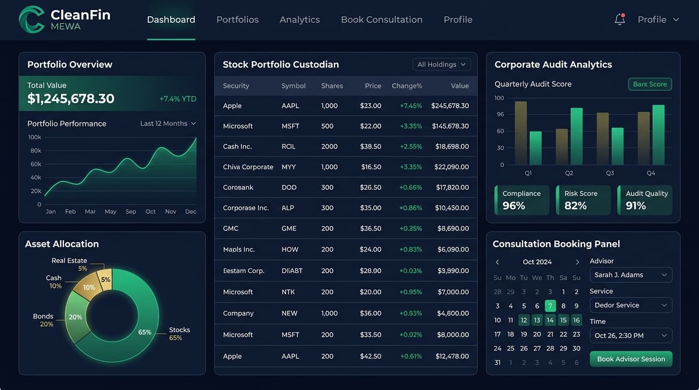The height and width of the screenshot is (390, 699).
Task: Select October 16 on calendar
Action: click(x=577, y=320)
